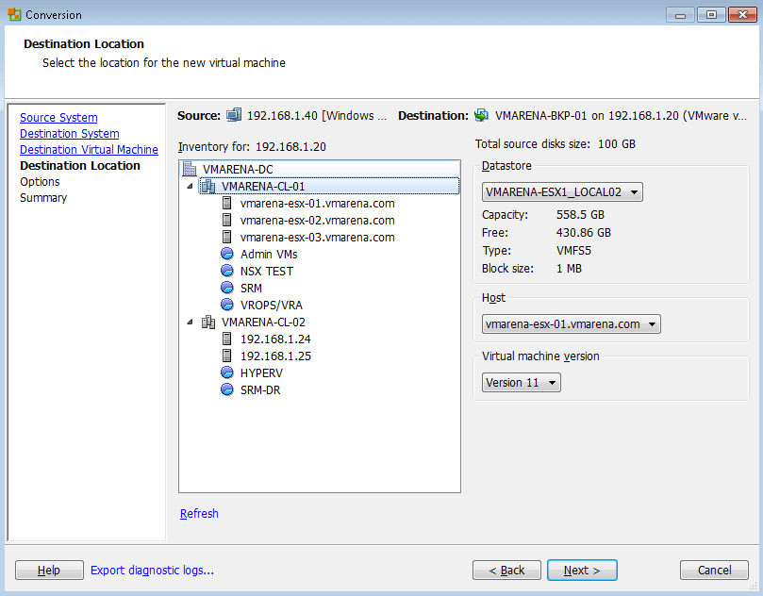Viewport: 763px width, 596px height.
Task: Click the 192.168.1.24 host icon
Action: pyautogui.click(x=226, y=339)
